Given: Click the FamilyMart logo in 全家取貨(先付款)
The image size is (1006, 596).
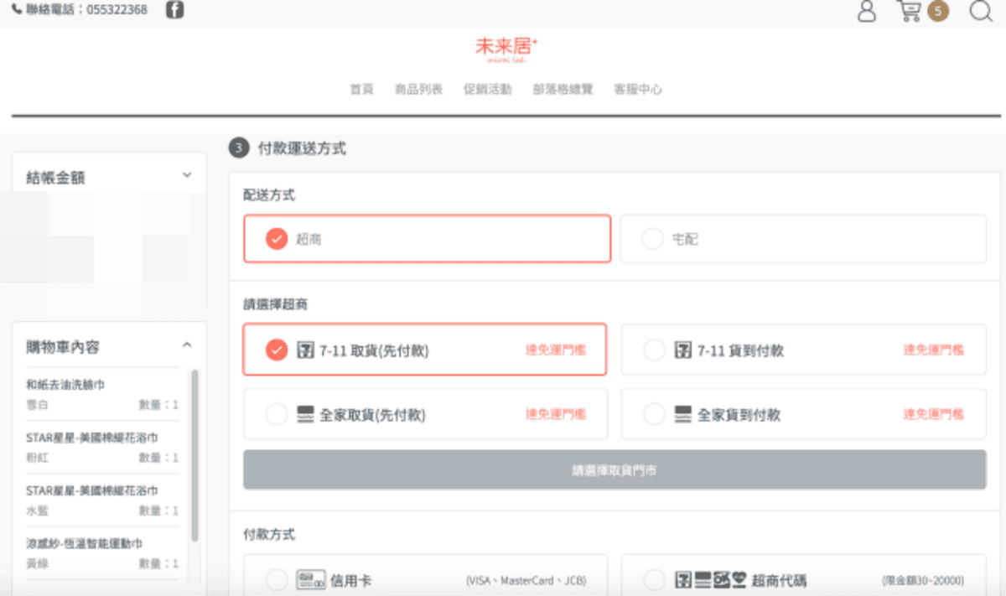Looking at the screenshot, I should pos(306,414).
